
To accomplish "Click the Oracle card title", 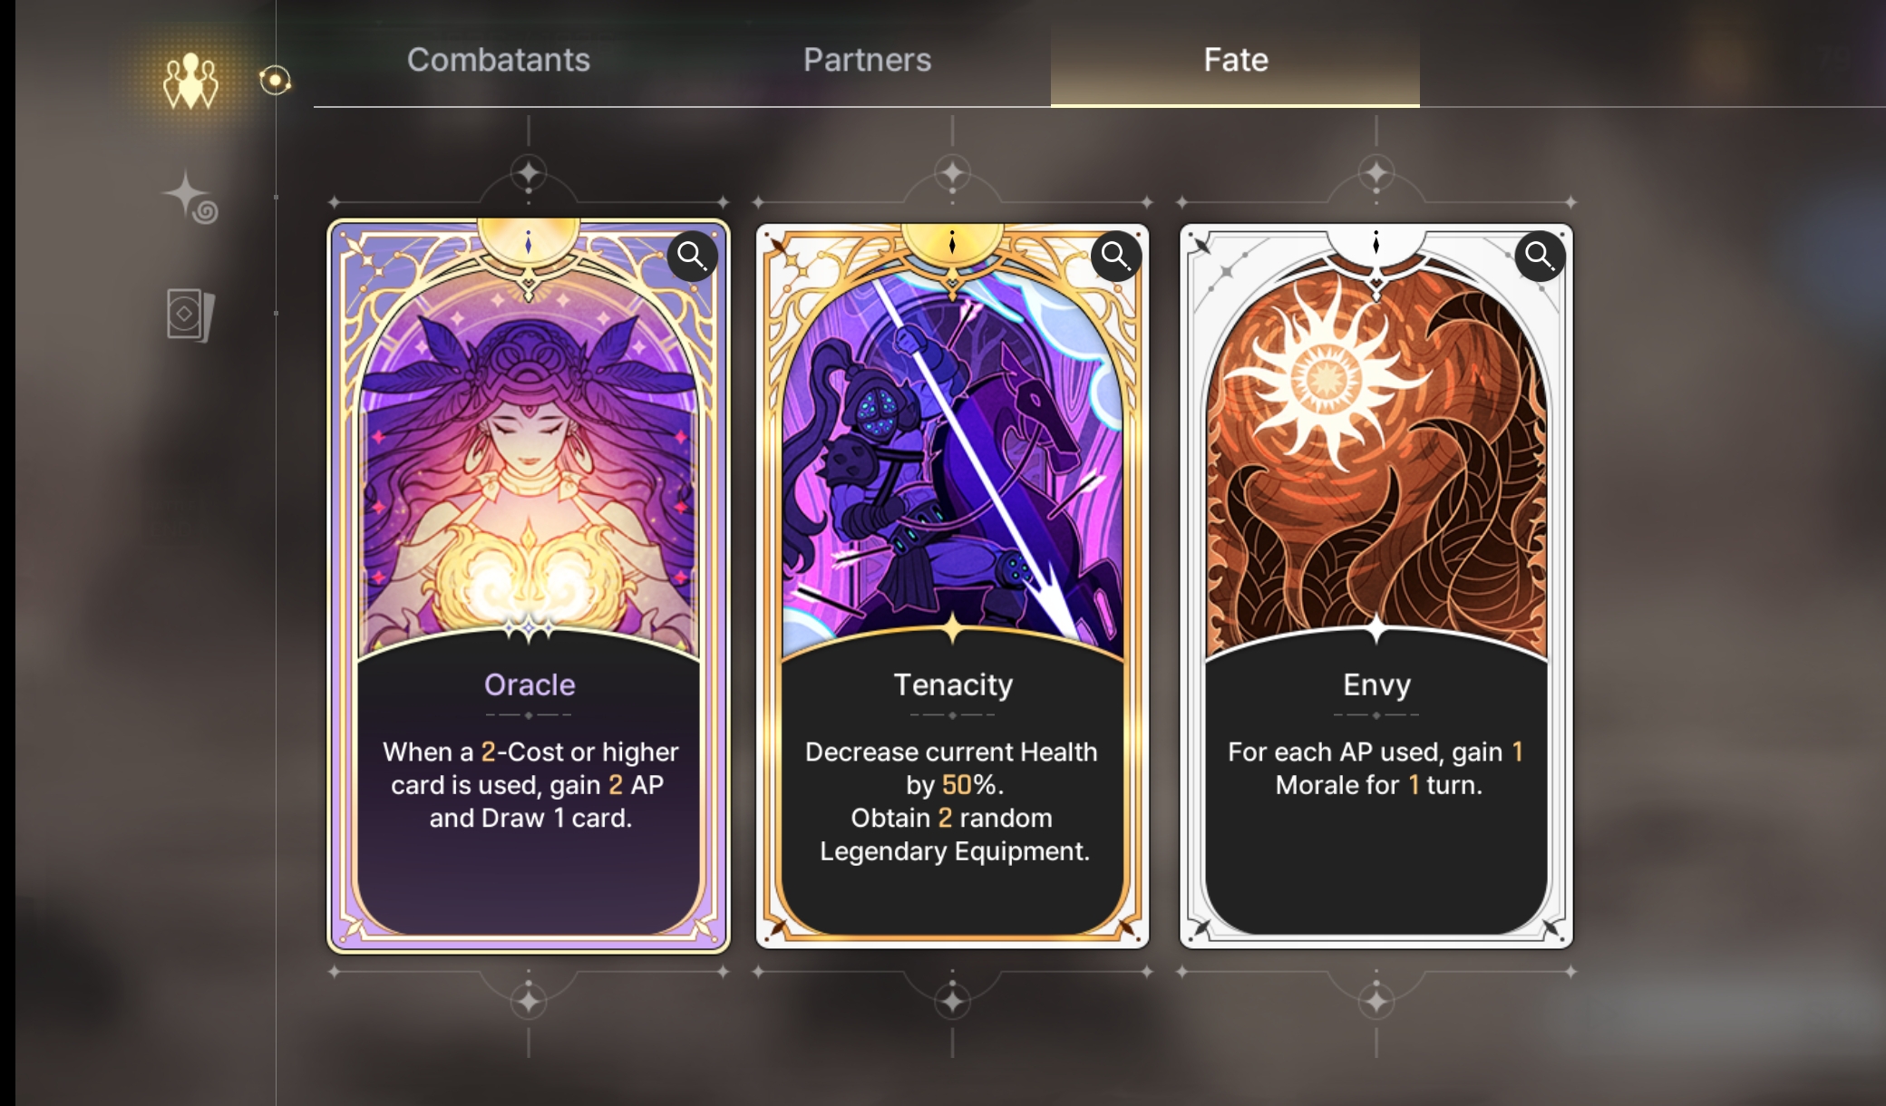I will point(530,684).
